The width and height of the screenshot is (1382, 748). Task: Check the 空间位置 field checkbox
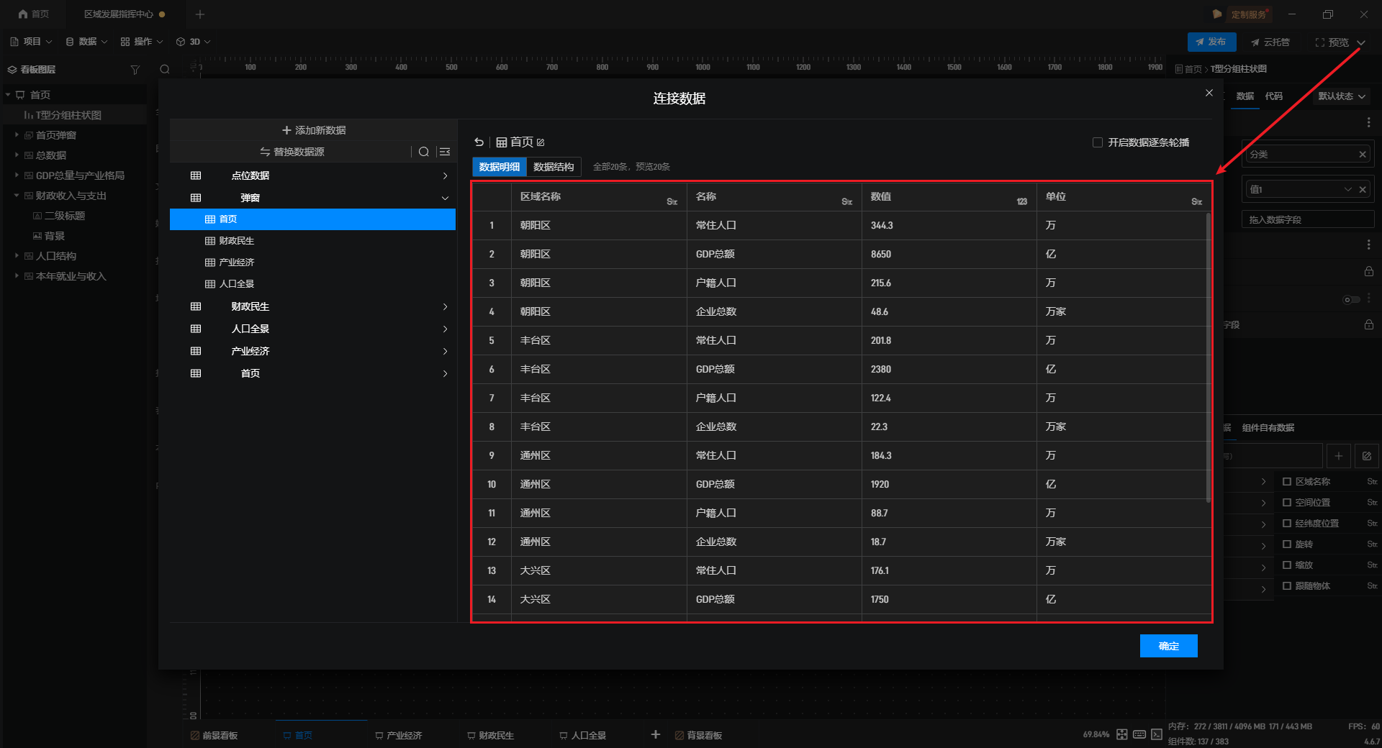1287,503
